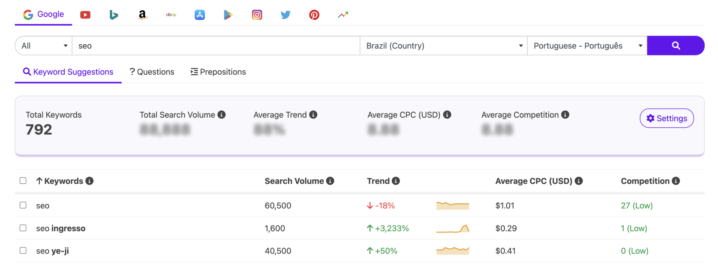Click info icon beside Competition column header
The image size is (718, 266).
click(676, 181)
